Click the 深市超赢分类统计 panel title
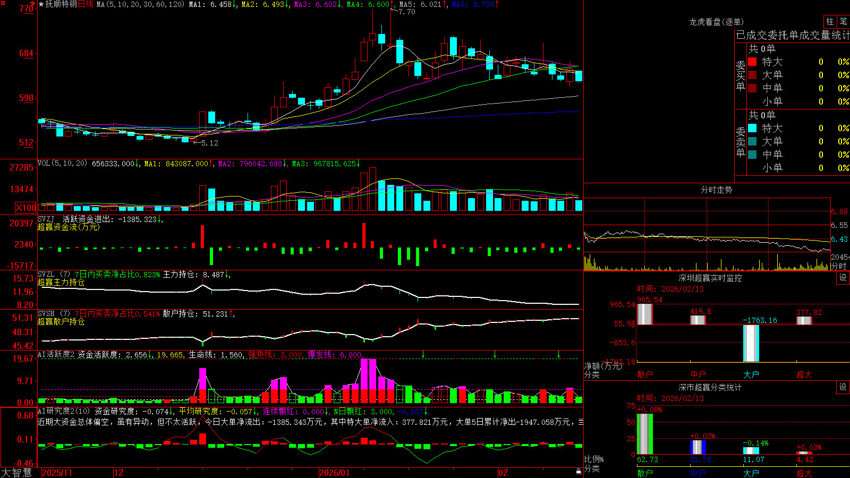This screenshot has width=850, height=478. tap(710, 387)
